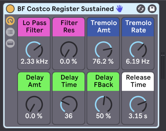Click the Delay Amt 0.0 % value
166x131 pixels.
[34, 116]
